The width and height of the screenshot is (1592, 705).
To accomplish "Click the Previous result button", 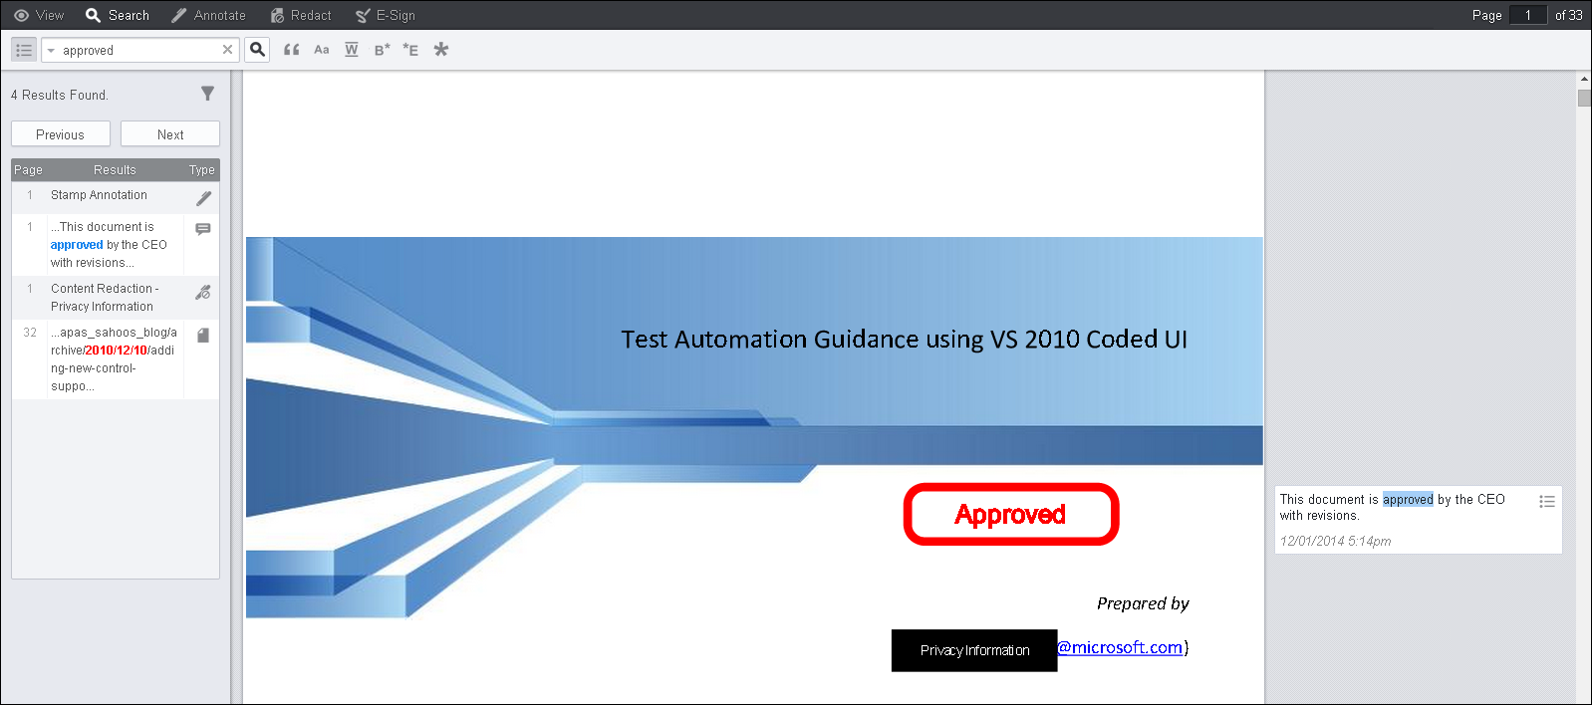I will click(x=60, y=134).
